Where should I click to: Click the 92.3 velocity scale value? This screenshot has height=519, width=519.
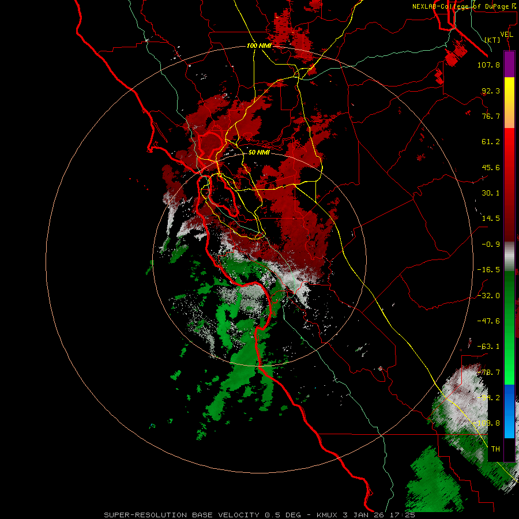click(x=491, y=91)
